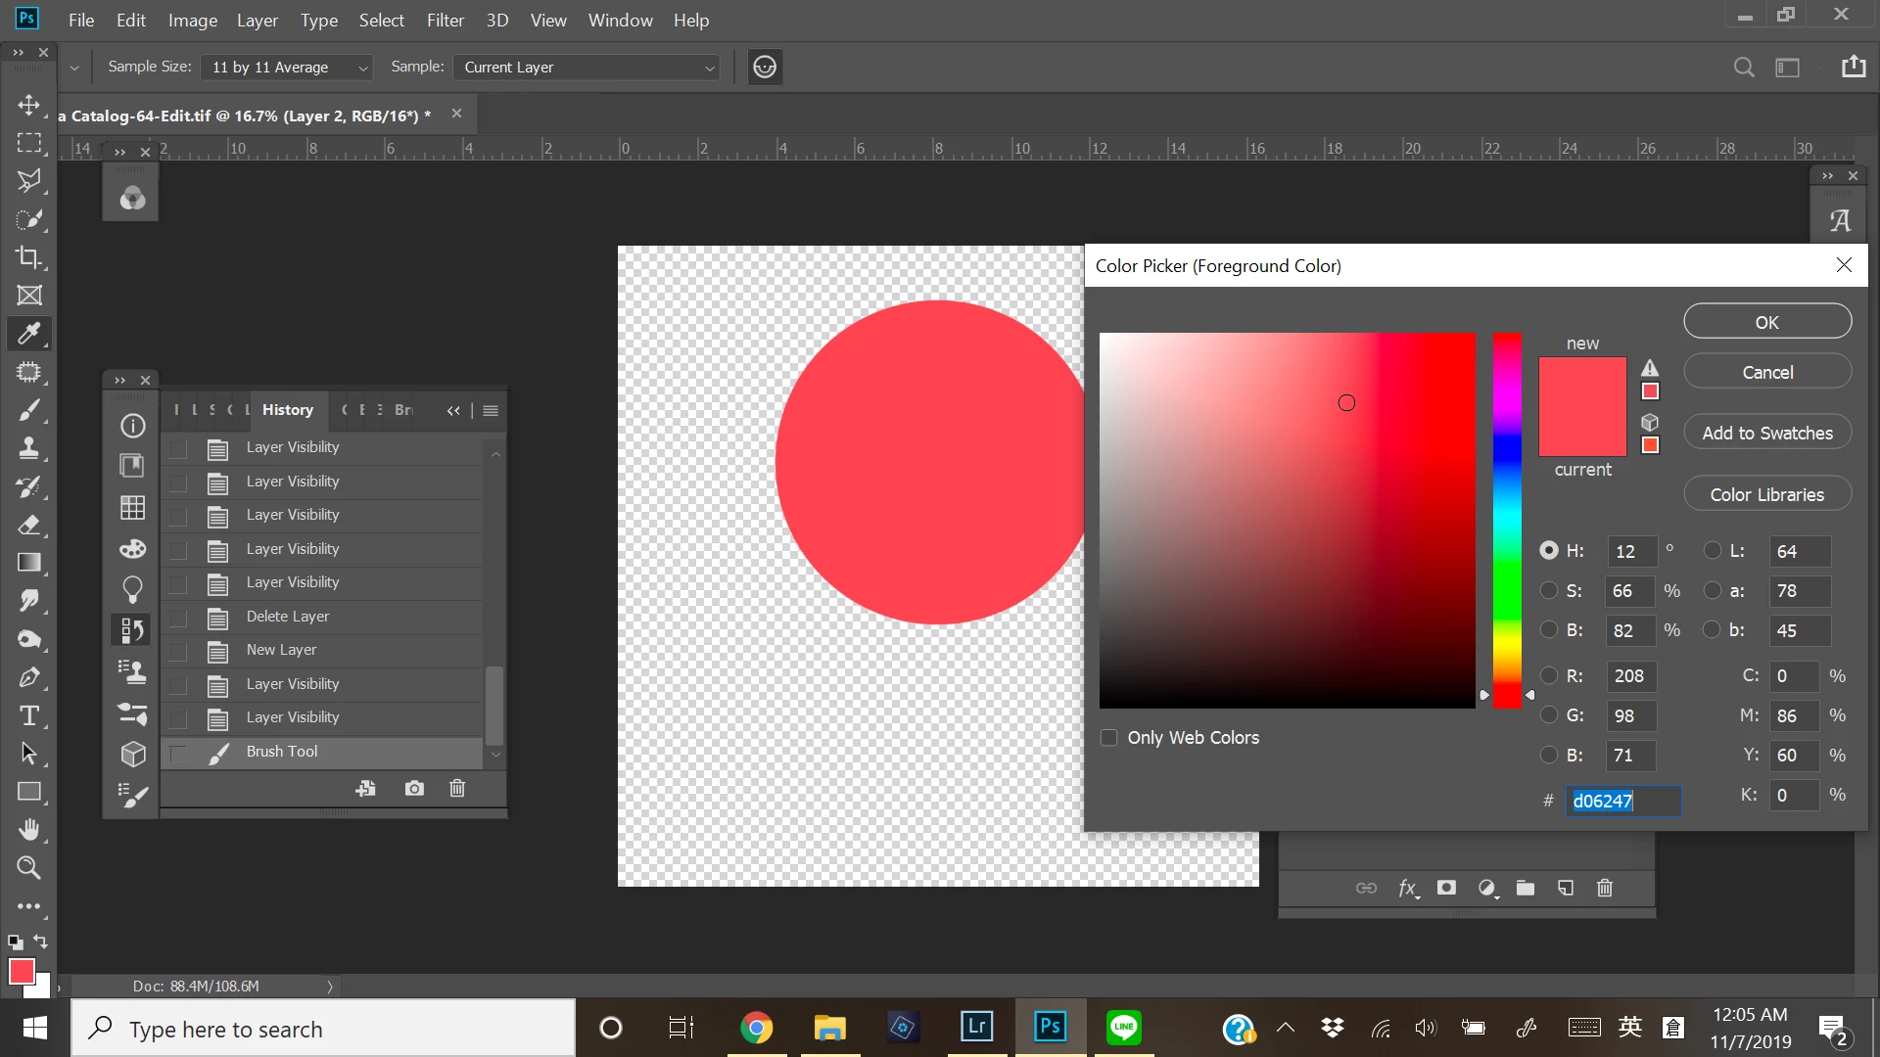
Task: Select the R red radio button
Action: click(1548, 675)
